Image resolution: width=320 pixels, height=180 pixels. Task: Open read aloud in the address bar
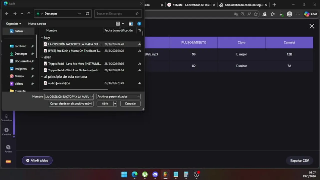(x=249, y=14)
